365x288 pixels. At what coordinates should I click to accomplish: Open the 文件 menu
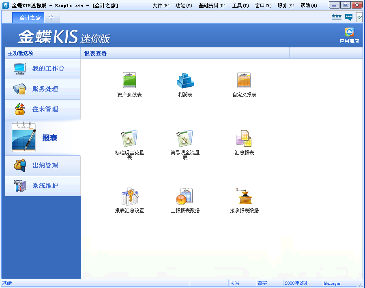pos(161,5)
